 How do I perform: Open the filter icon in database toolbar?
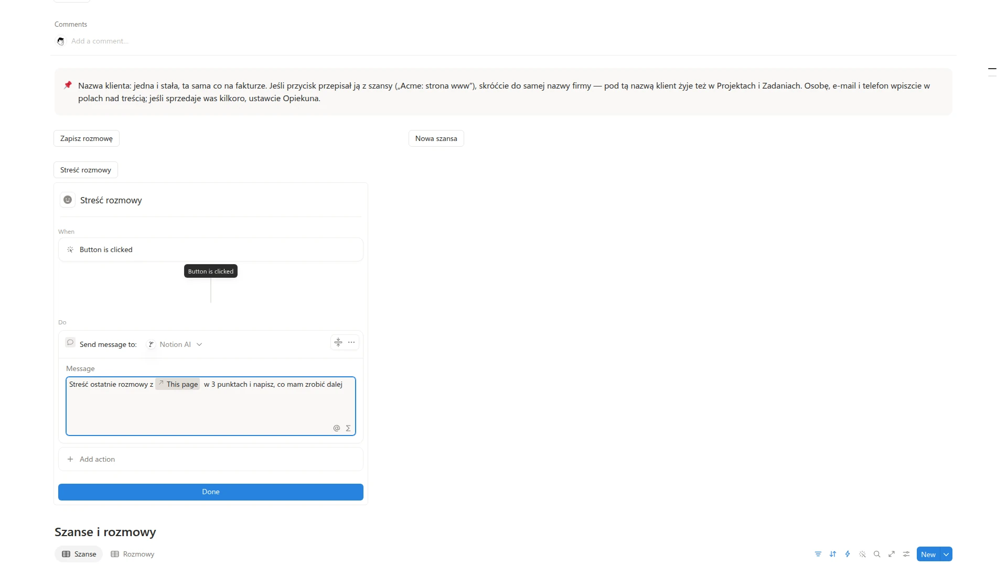818,554
